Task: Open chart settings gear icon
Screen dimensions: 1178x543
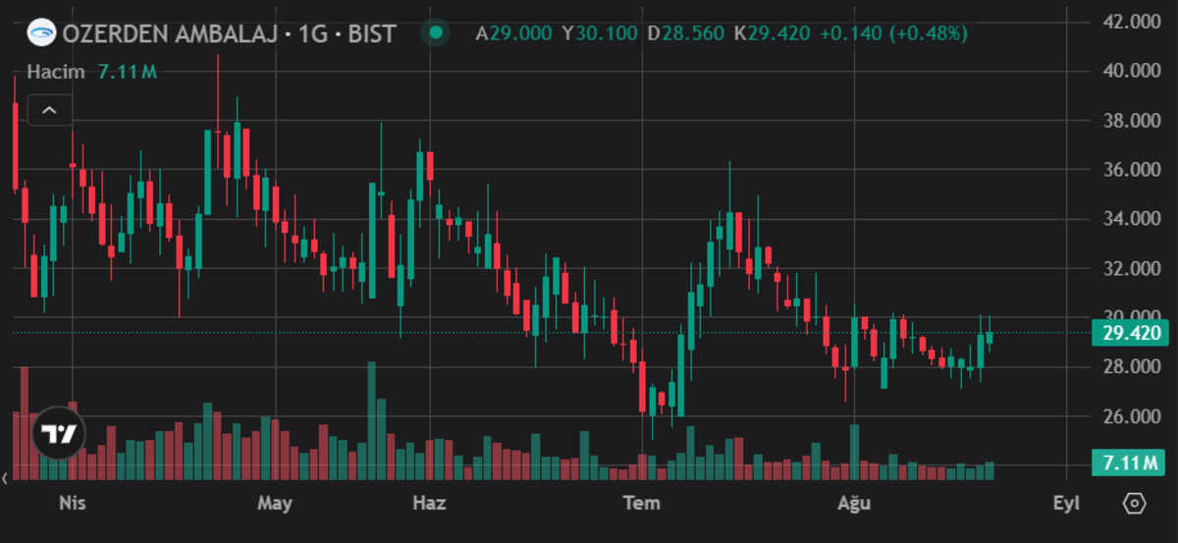Action: pyautogui.click(x=1134, y=504)
